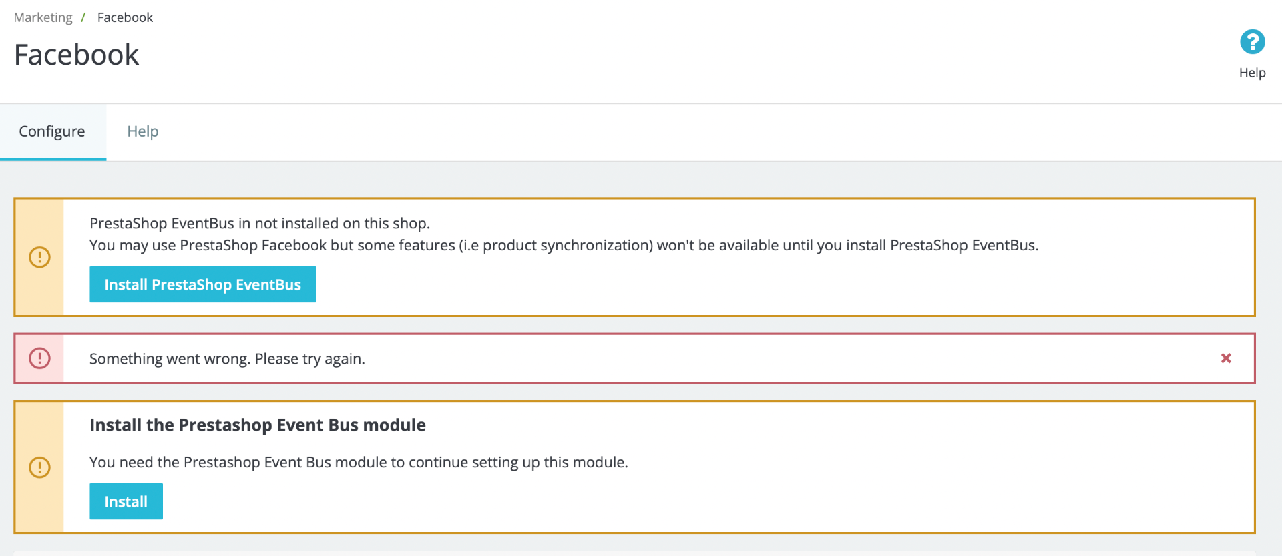Click the blue question mark Help icon
The width and height of the screenshot is (1282, 556).
[1252, 42]
